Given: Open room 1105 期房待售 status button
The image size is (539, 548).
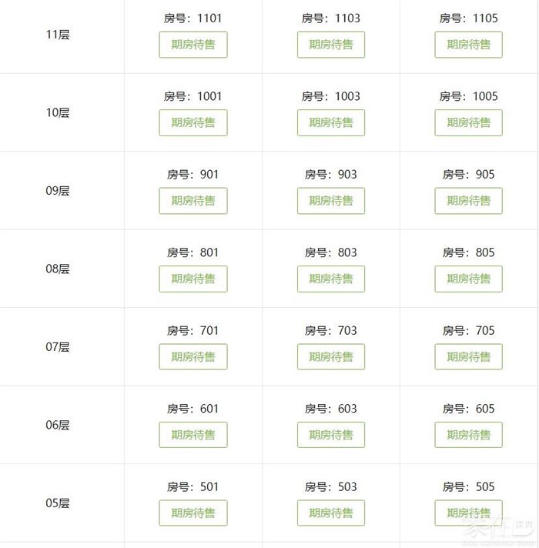Looking at the screenshot, I should (x=468, y=45).
